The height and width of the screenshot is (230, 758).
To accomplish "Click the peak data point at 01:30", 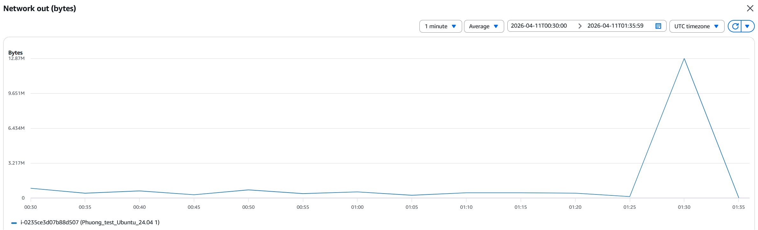I will 684,59.
